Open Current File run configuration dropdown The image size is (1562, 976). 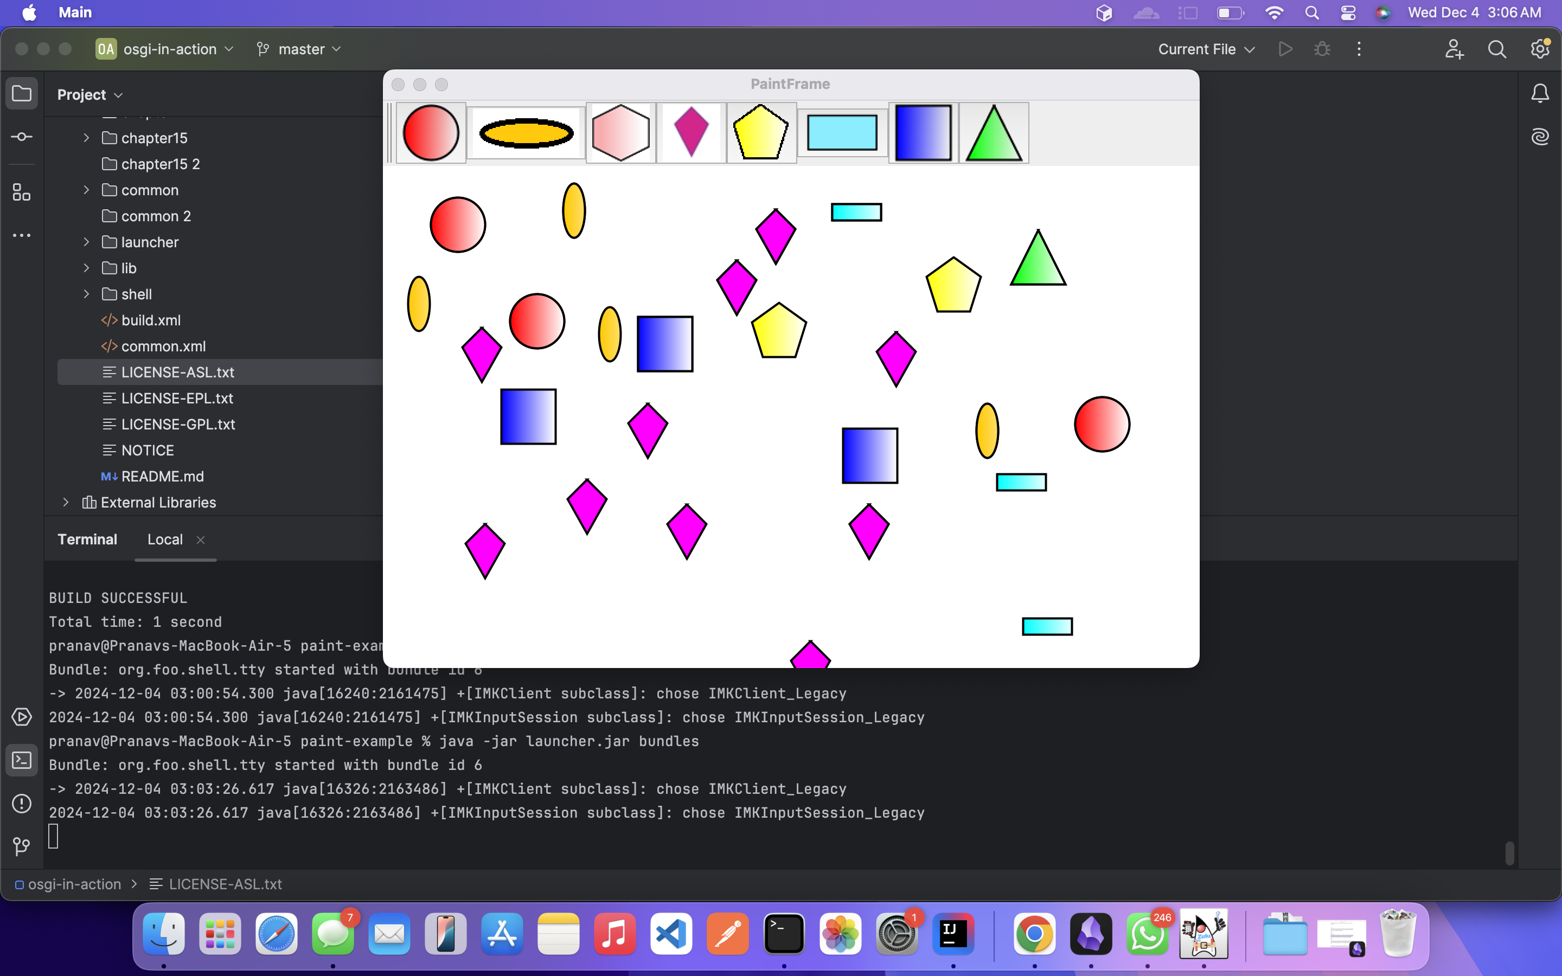point(1206,49)
